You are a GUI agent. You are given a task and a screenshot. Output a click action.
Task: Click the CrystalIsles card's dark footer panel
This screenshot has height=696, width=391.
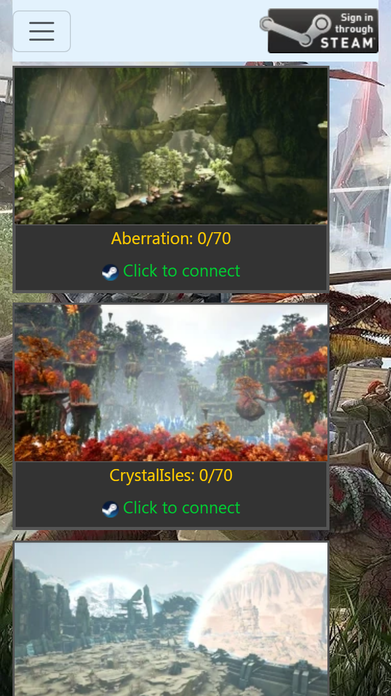pos(171,494)
